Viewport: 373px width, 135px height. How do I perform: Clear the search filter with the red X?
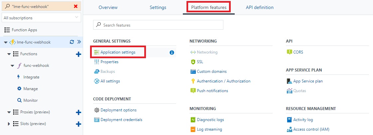pyautogui.click(x=76, y=6)
